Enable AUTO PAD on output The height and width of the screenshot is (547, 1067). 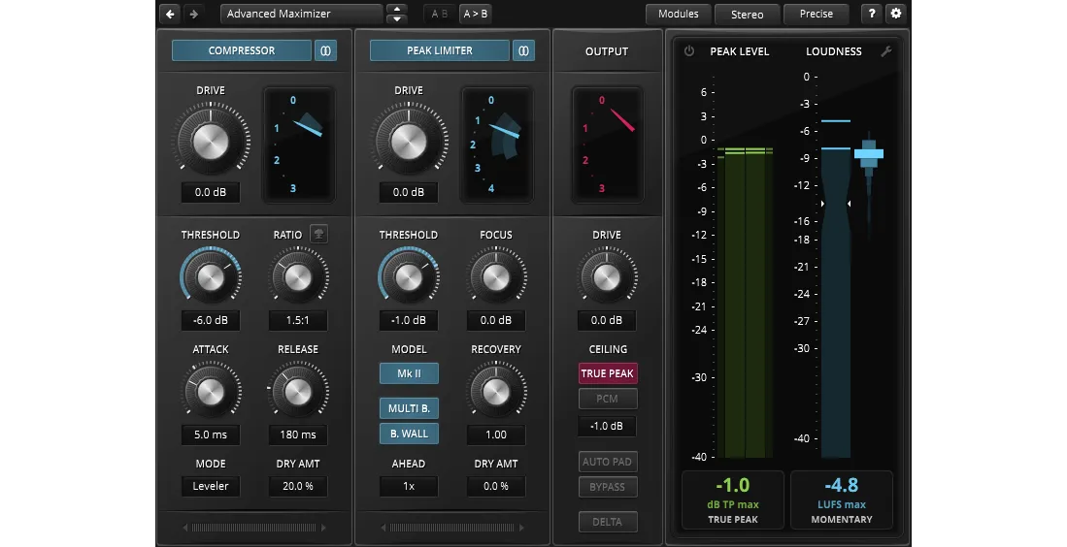click(607, 462)
